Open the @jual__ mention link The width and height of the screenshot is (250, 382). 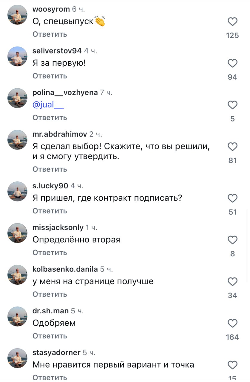click(x=48, y=105)
